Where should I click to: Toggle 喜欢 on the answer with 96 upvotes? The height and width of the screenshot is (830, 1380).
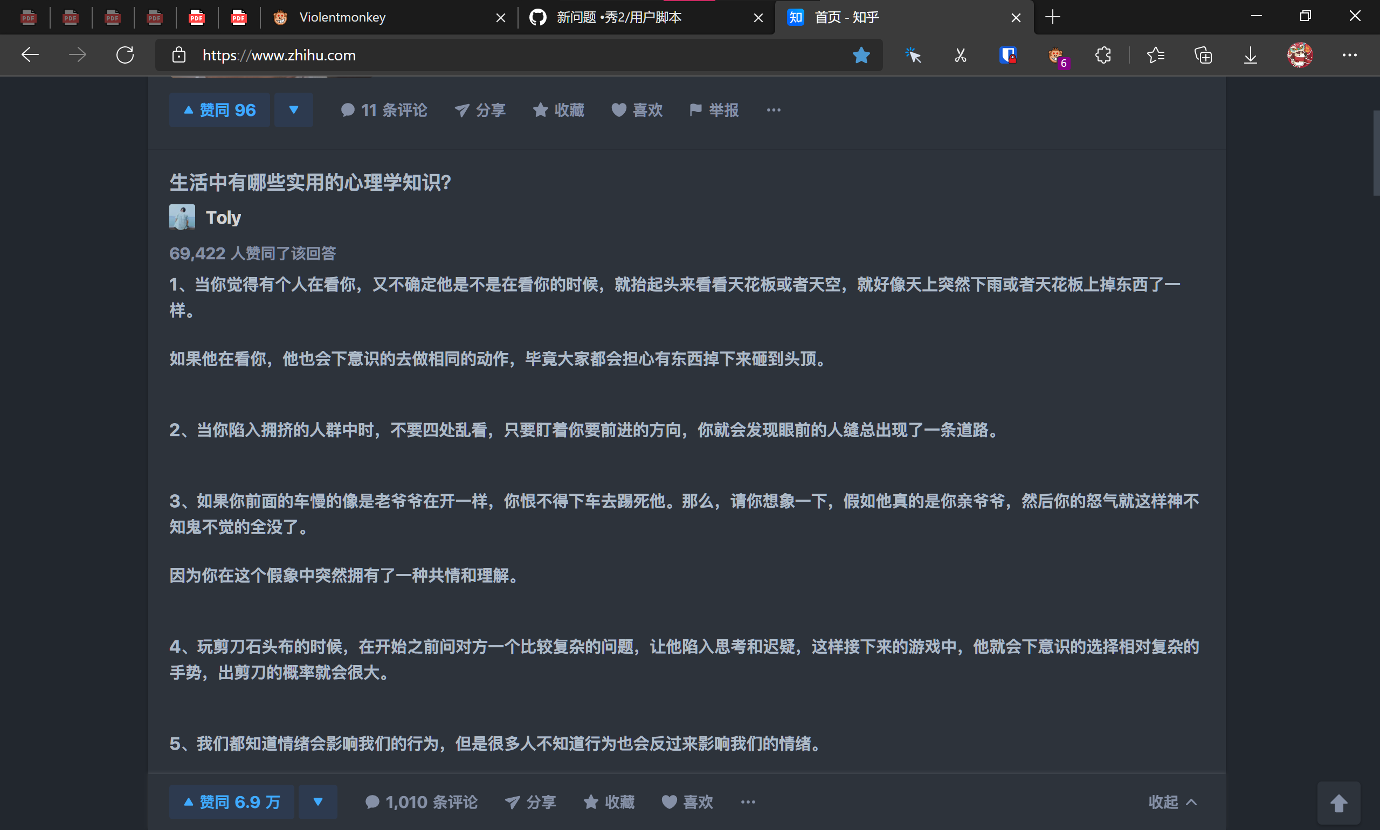click(637, 109)
